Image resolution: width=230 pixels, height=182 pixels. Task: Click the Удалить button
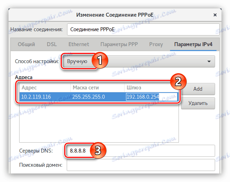tap(198, 103)
